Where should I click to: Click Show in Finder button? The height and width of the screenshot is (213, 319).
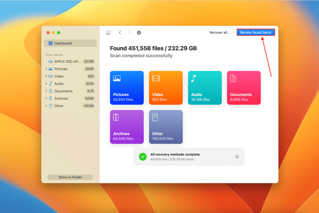70,177
